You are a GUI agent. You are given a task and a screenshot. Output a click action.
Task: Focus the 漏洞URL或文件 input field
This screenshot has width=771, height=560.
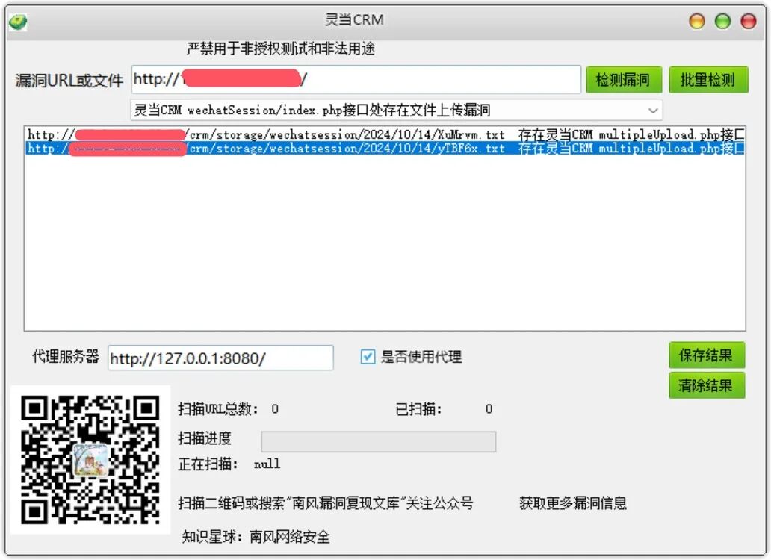[x=356, y=79]
